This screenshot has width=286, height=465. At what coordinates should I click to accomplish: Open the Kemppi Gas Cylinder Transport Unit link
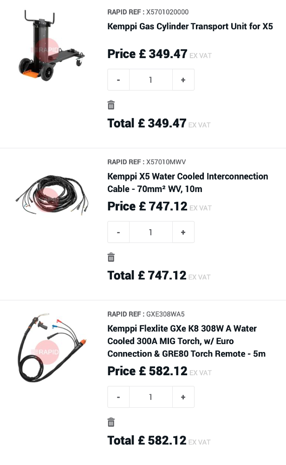[190, 26]
